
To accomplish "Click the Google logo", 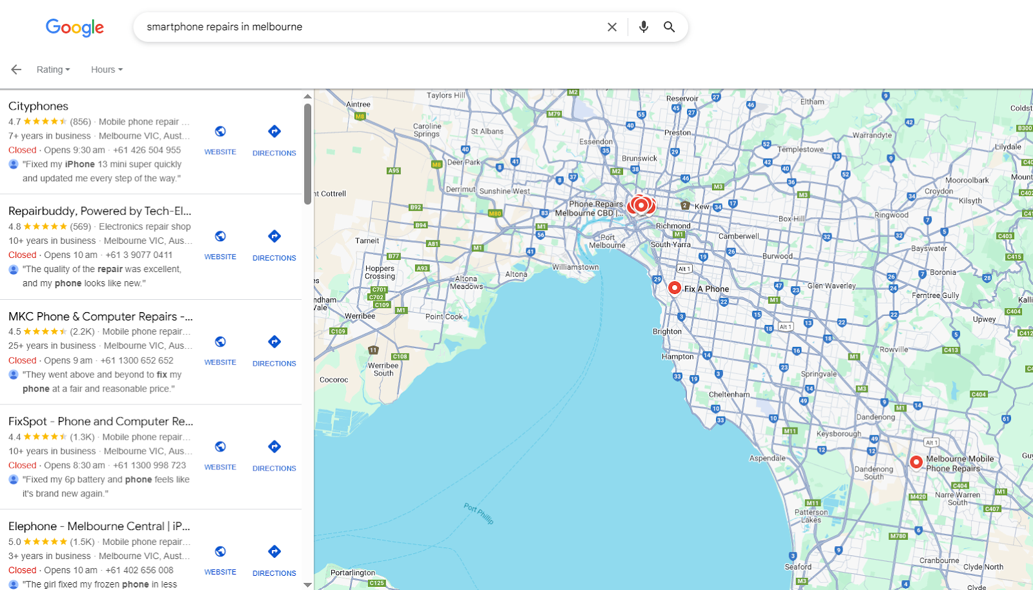I will tap(75, 27).
